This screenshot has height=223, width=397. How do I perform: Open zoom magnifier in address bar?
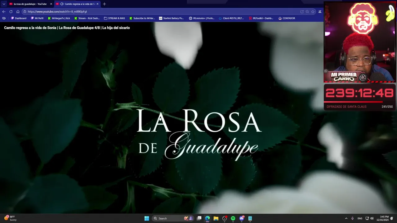(x=307, y=11)
